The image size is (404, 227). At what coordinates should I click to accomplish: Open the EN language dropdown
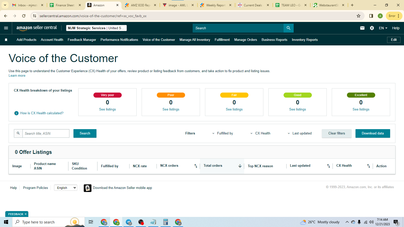[383, 28]
